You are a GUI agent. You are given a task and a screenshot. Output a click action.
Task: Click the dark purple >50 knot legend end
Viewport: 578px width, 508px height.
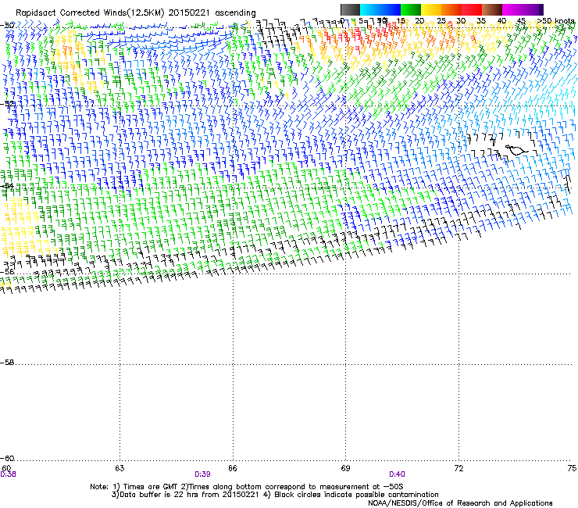pyautogui.click(x=541, y=9)
